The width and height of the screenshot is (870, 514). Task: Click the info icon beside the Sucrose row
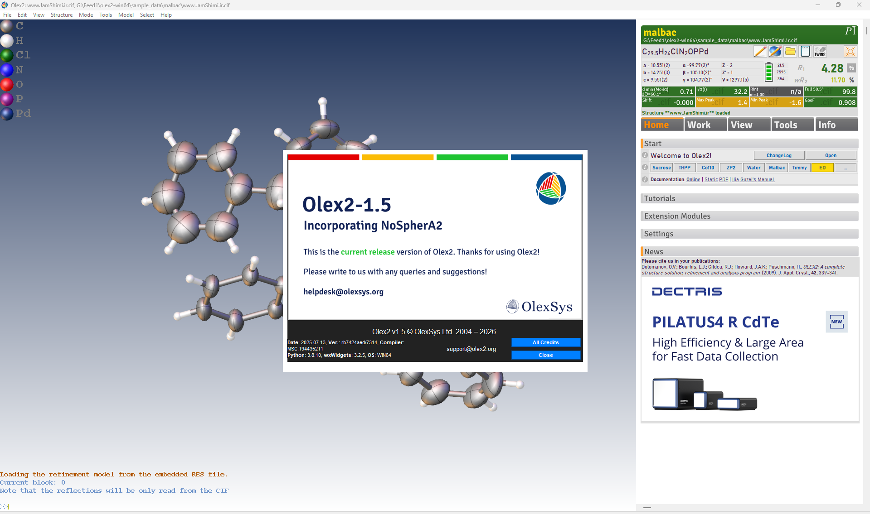coord(645,168)
